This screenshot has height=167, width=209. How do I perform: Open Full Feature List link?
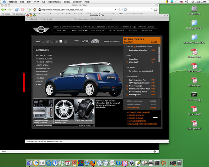point(112,41)
